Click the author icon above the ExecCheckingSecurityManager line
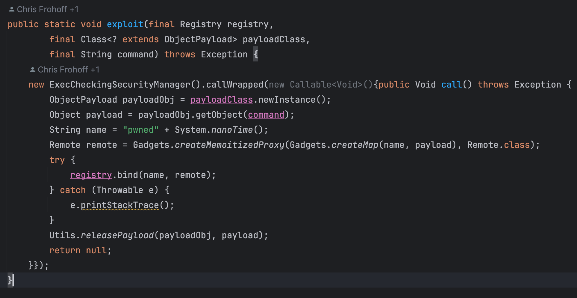Image resolution: width=577 pixels, height=298 pixels. (x=33, y=70)
